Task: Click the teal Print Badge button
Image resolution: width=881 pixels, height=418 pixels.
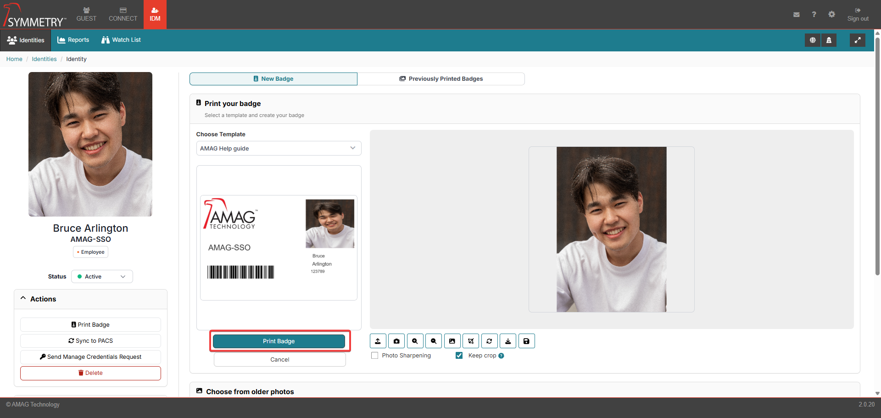Action: [279, 341]
